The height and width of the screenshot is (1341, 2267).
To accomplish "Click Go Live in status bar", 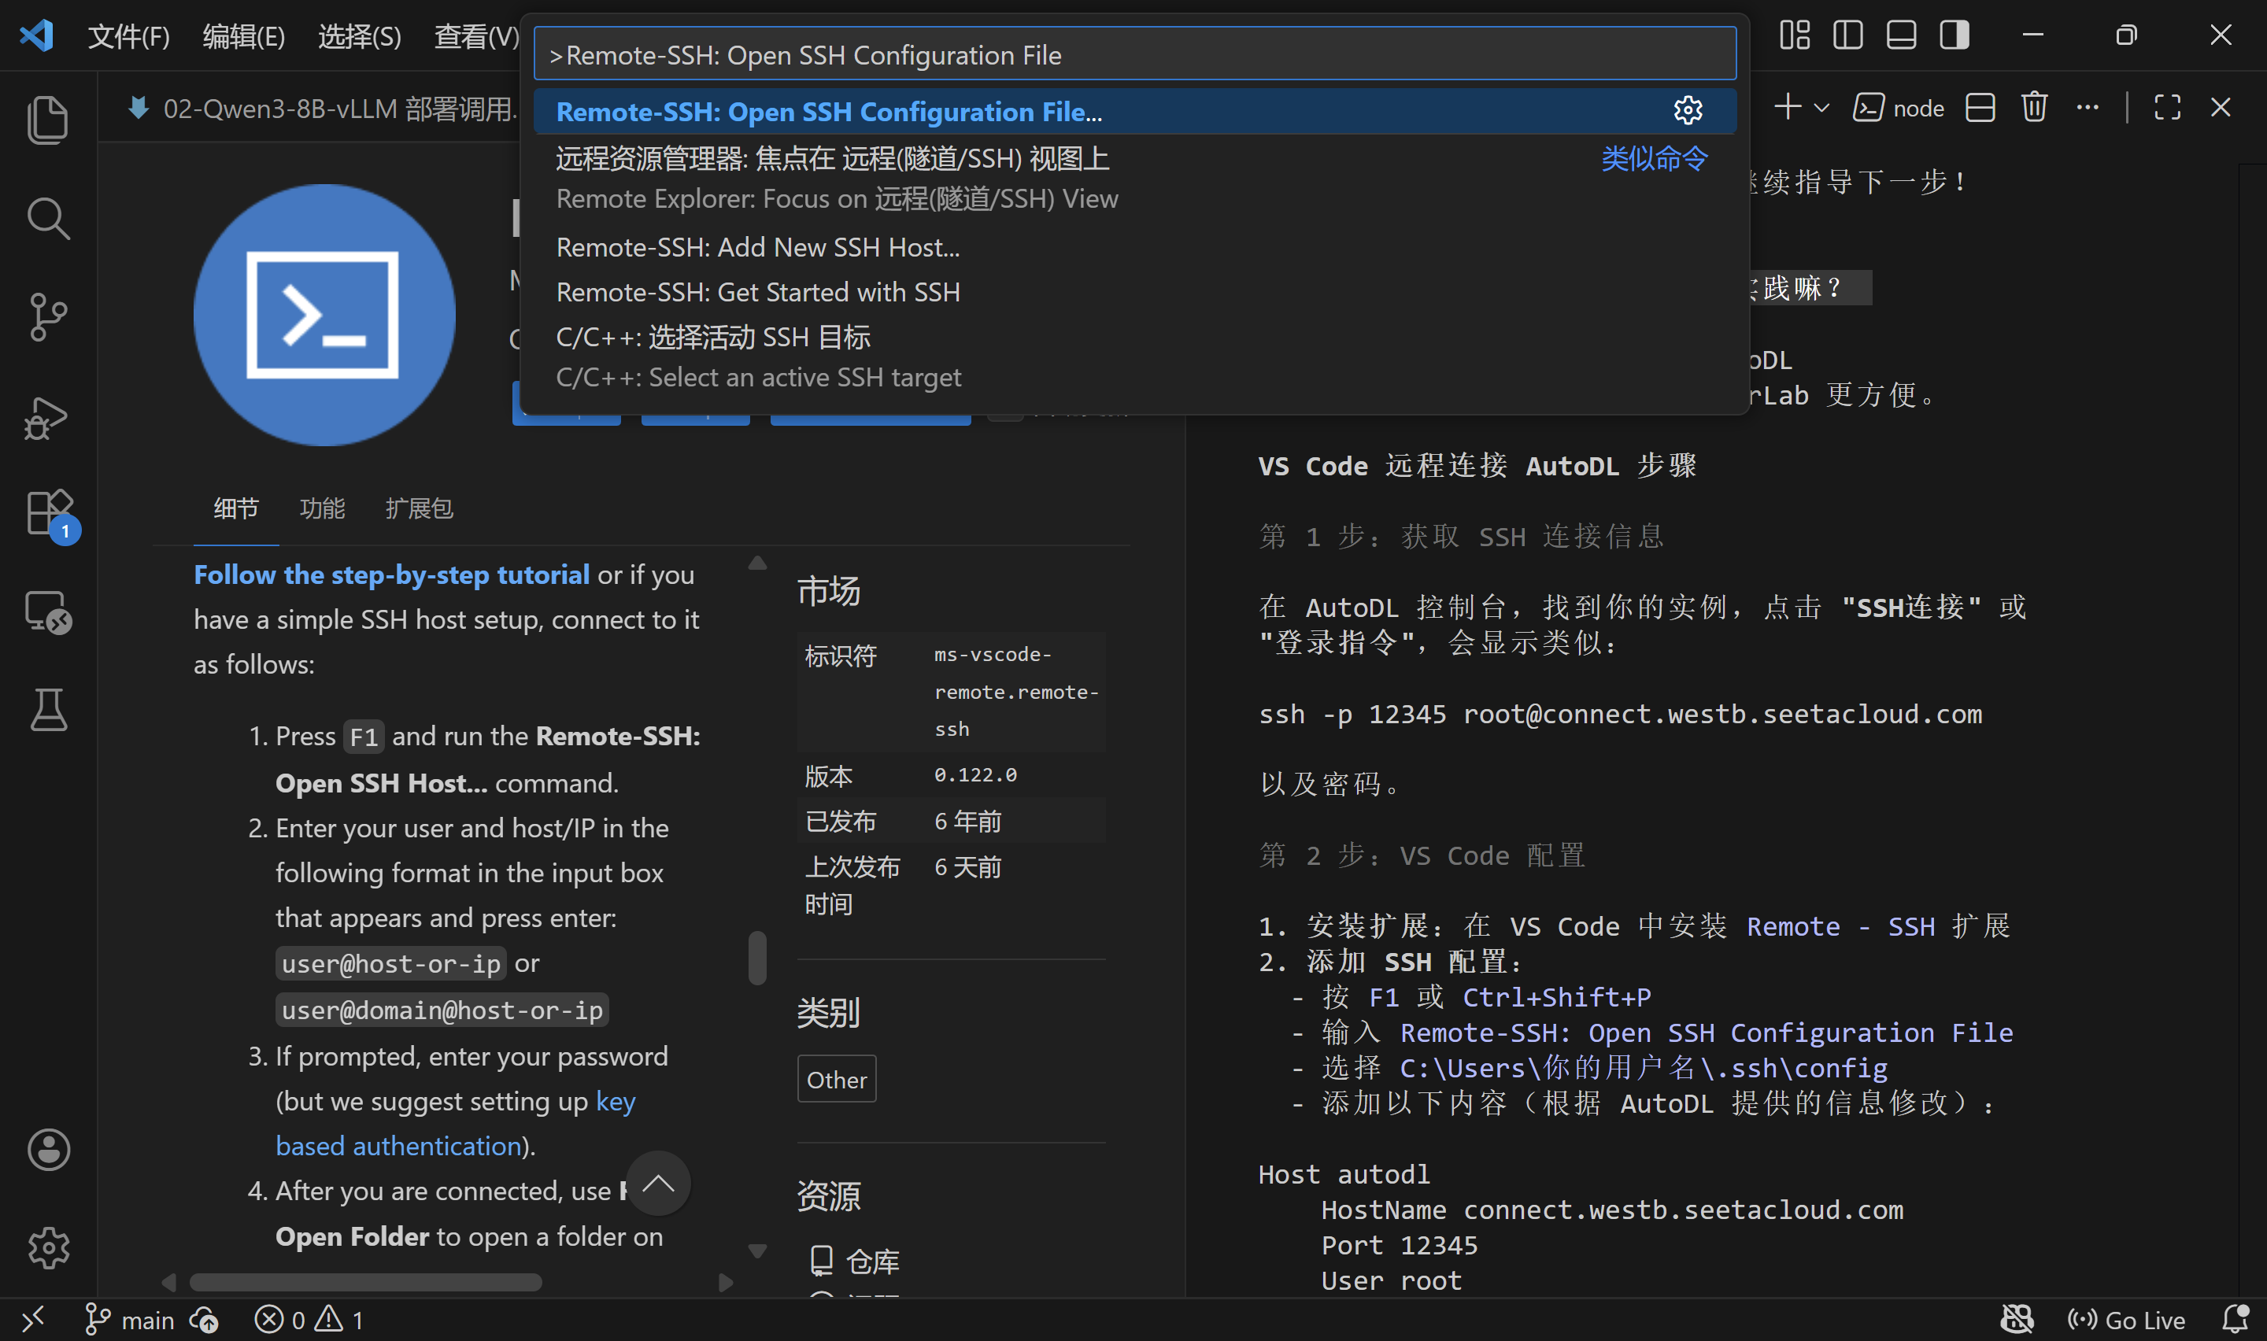I will pyautogui.click(x=2126, y=1319).
